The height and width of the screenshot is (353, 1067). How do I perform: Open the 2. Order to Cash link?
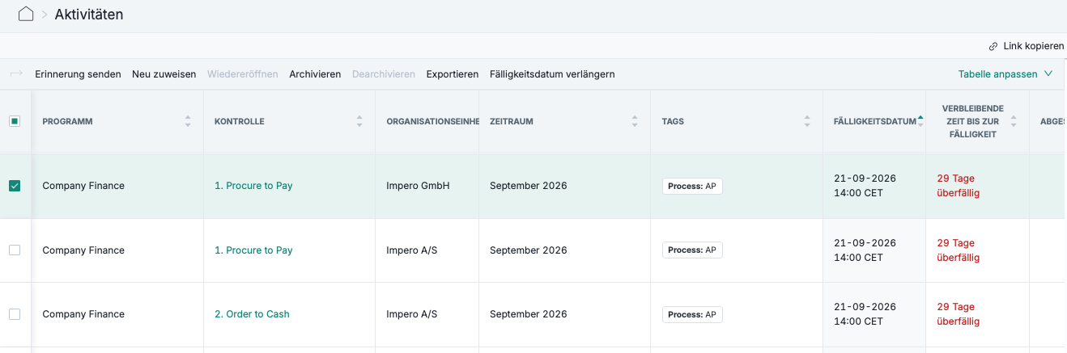pyautogui.click(x=252, y=314)
